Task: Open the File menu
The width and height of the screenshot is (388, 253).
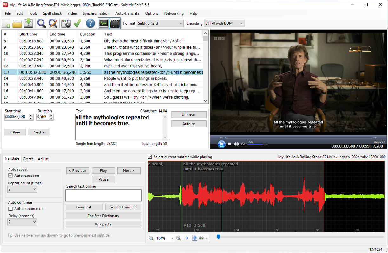Action: coord(8,13)
